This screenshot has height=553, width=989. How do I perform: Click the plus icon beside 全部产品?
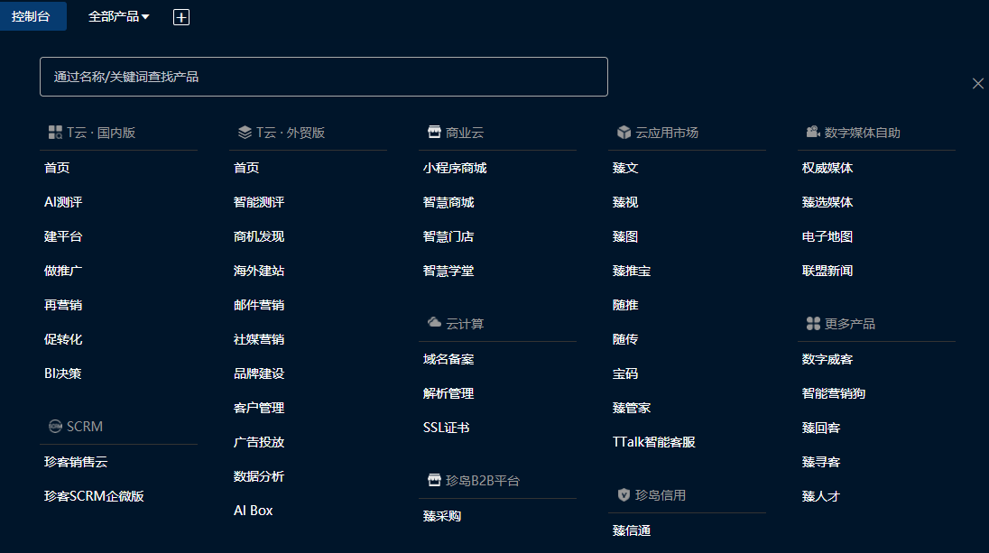[x=181, y=17]
